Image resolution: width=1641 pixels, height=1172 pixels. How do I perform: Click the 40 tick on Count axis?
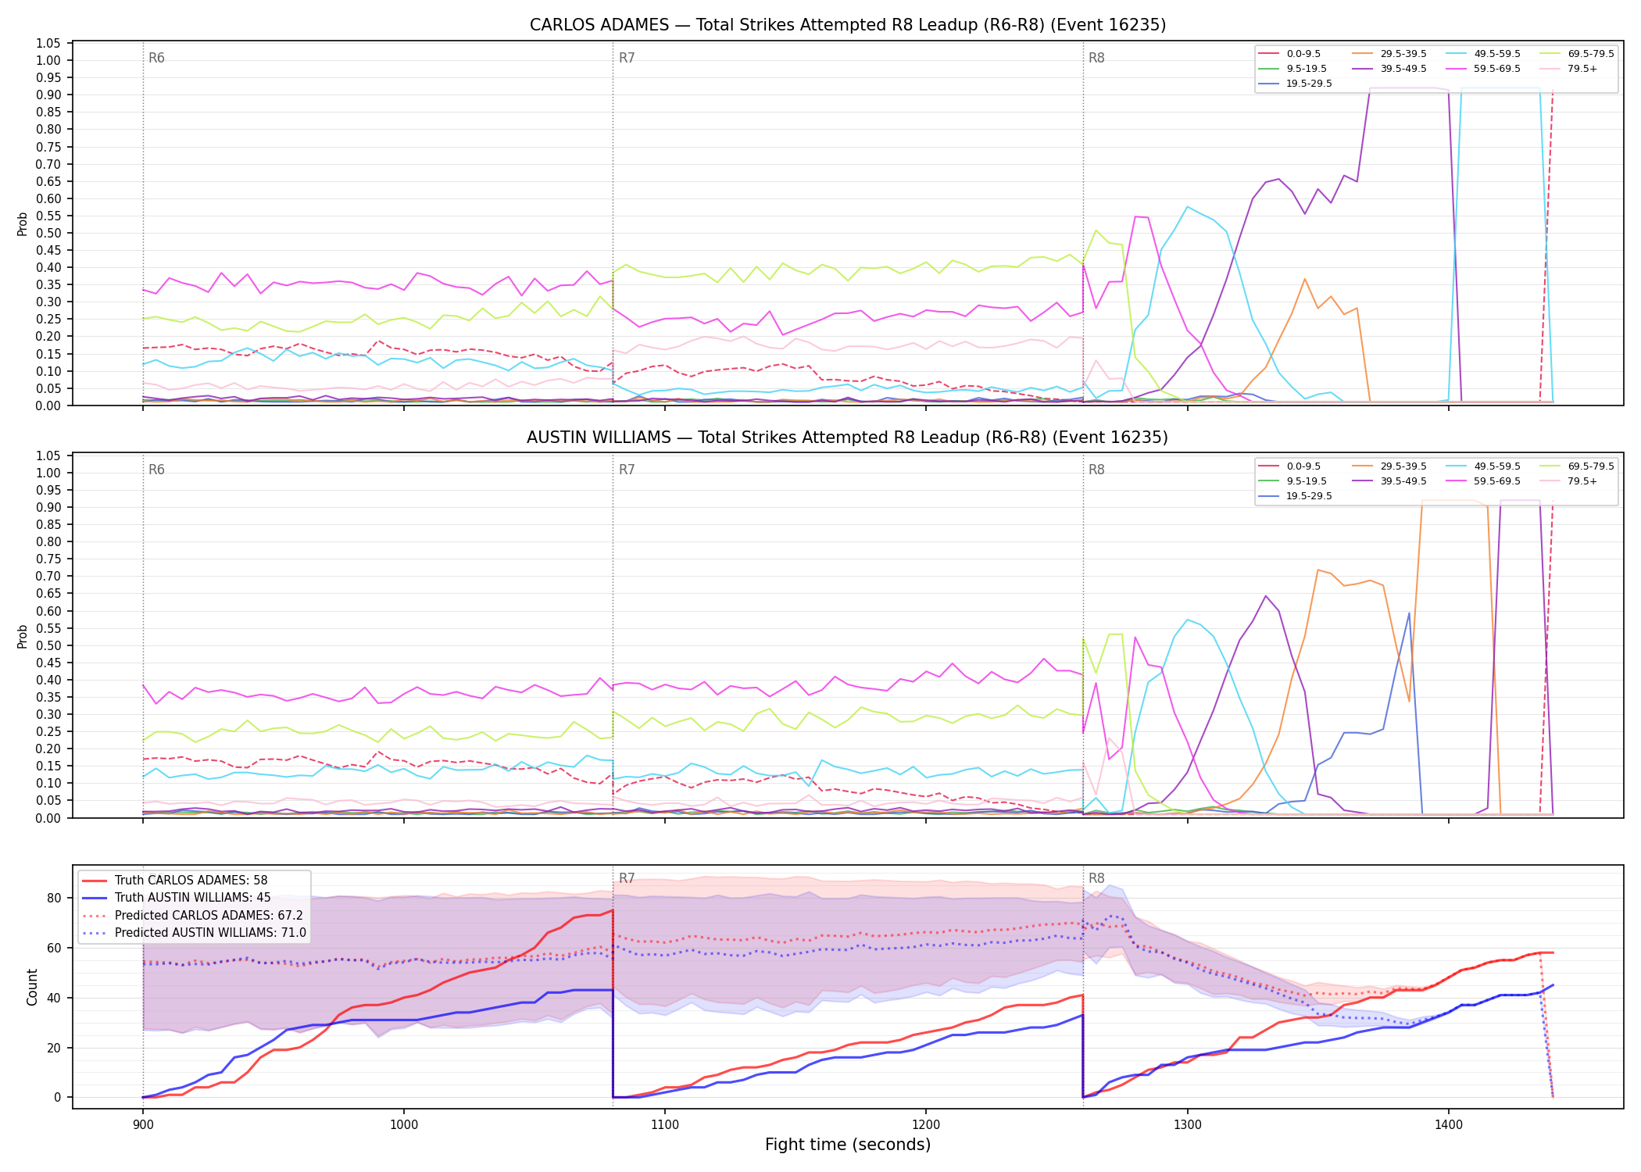click(53, 999)
